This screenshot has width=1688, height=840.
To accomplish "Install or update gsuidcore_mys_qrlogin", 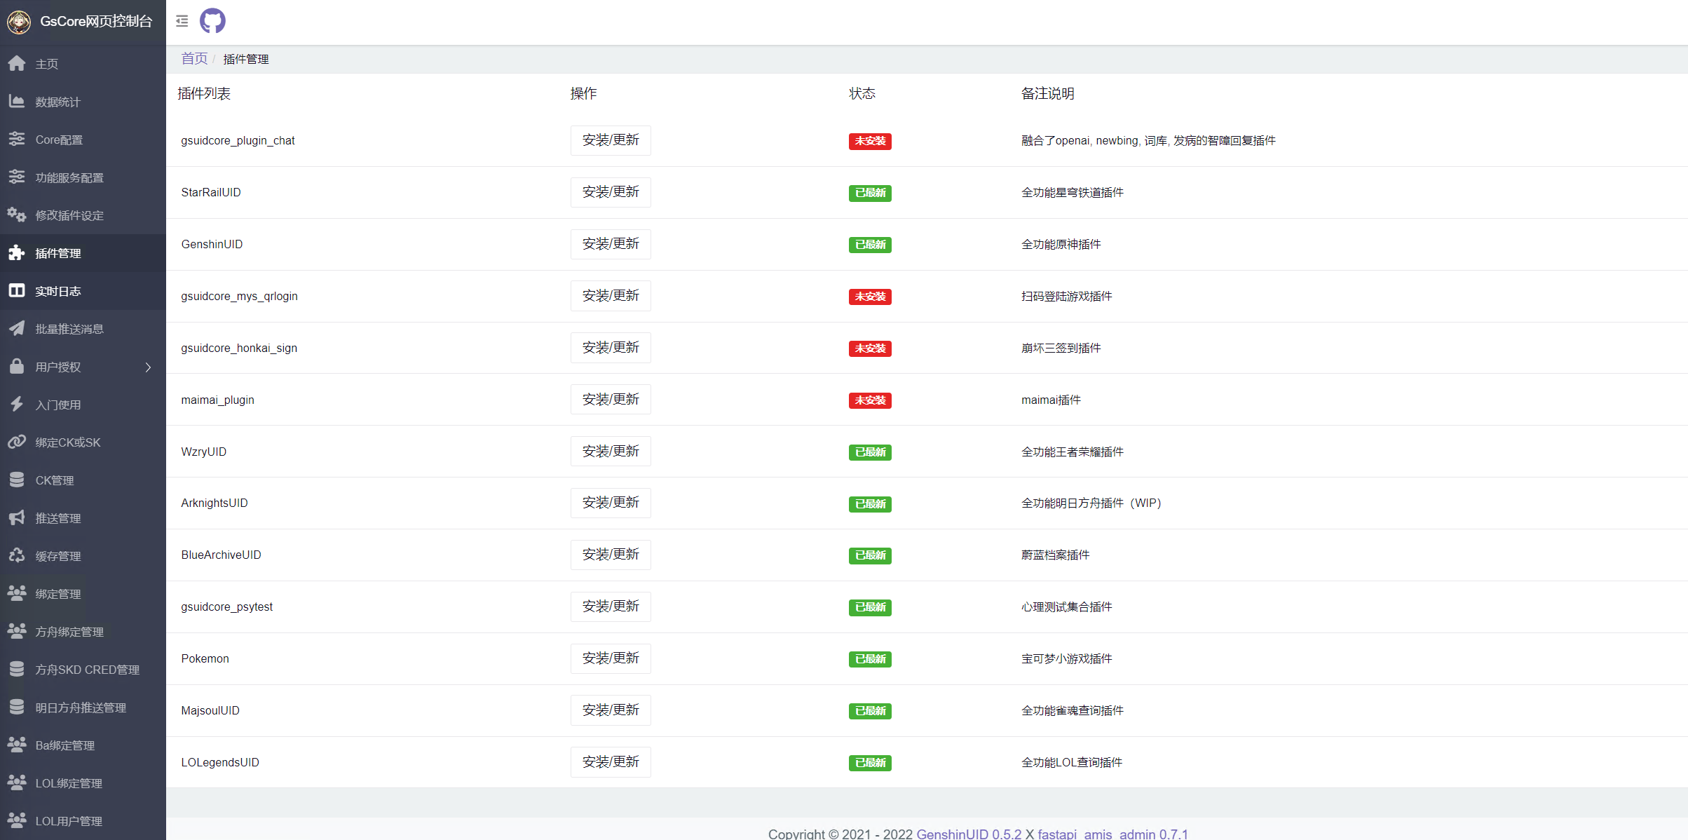I will (x=611, y=296).
